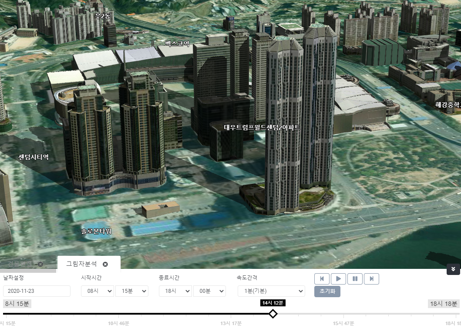Select the faded tab left of 그림자분석
Viewport: 461px width, 329px height.
(x=20, y=264)
